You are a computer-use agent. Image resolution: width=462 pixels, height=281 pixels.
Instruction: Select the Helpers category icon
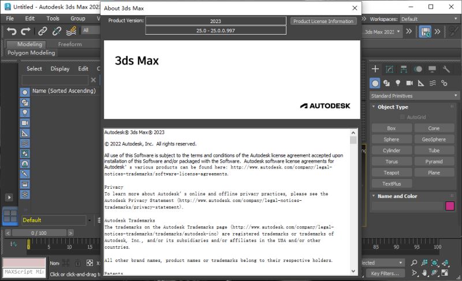421,83
